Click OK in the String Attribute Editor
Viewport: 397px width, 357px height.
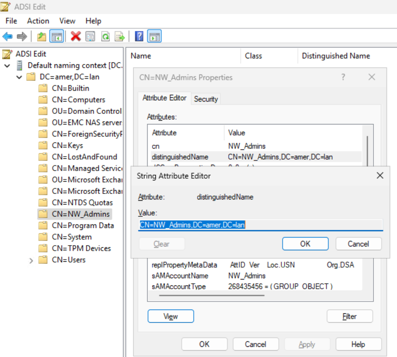click(305, 244)
